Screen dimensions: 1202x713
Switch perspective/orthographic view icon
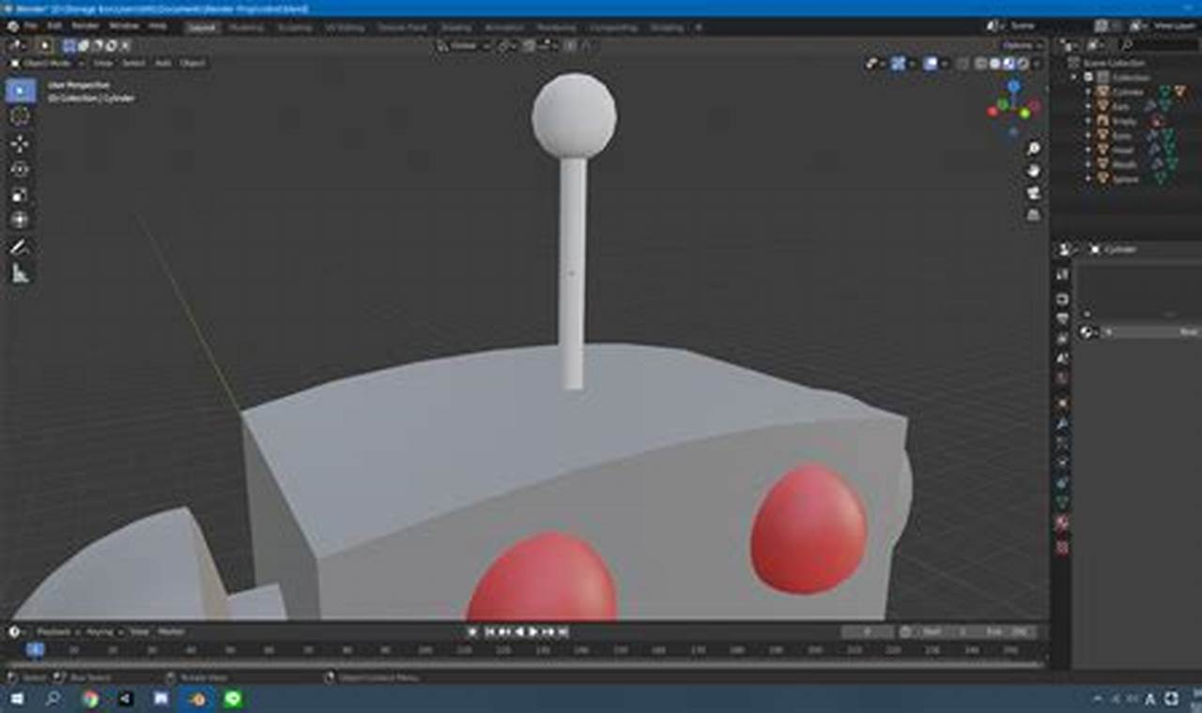[x=1033, y=214]
